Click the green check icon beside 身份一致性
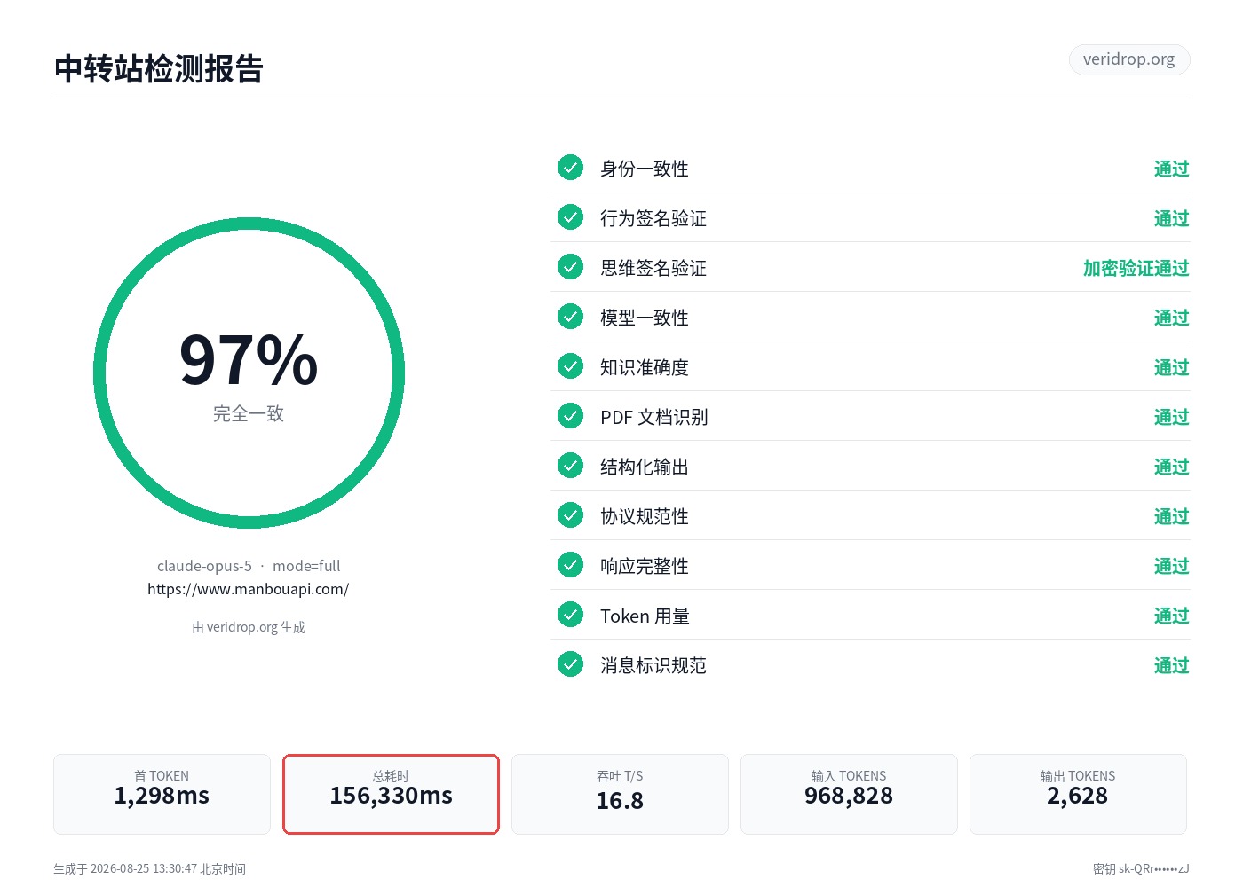Screen dimensions: 1243x887 coord(570,167)
